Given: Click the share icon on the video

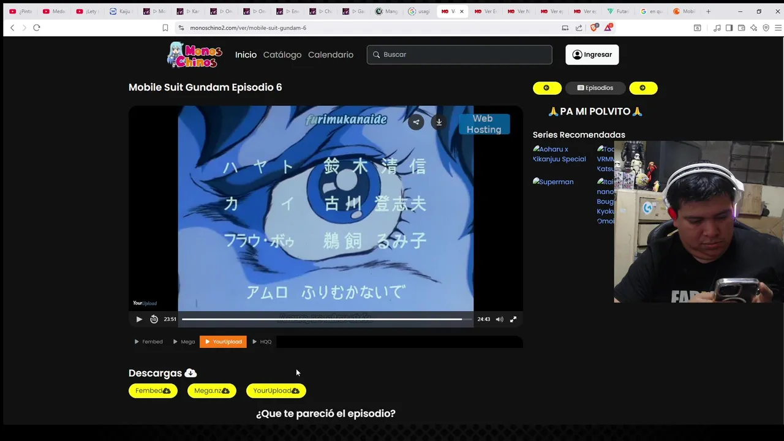Looking at the screenshot, I should click(416, 122).
